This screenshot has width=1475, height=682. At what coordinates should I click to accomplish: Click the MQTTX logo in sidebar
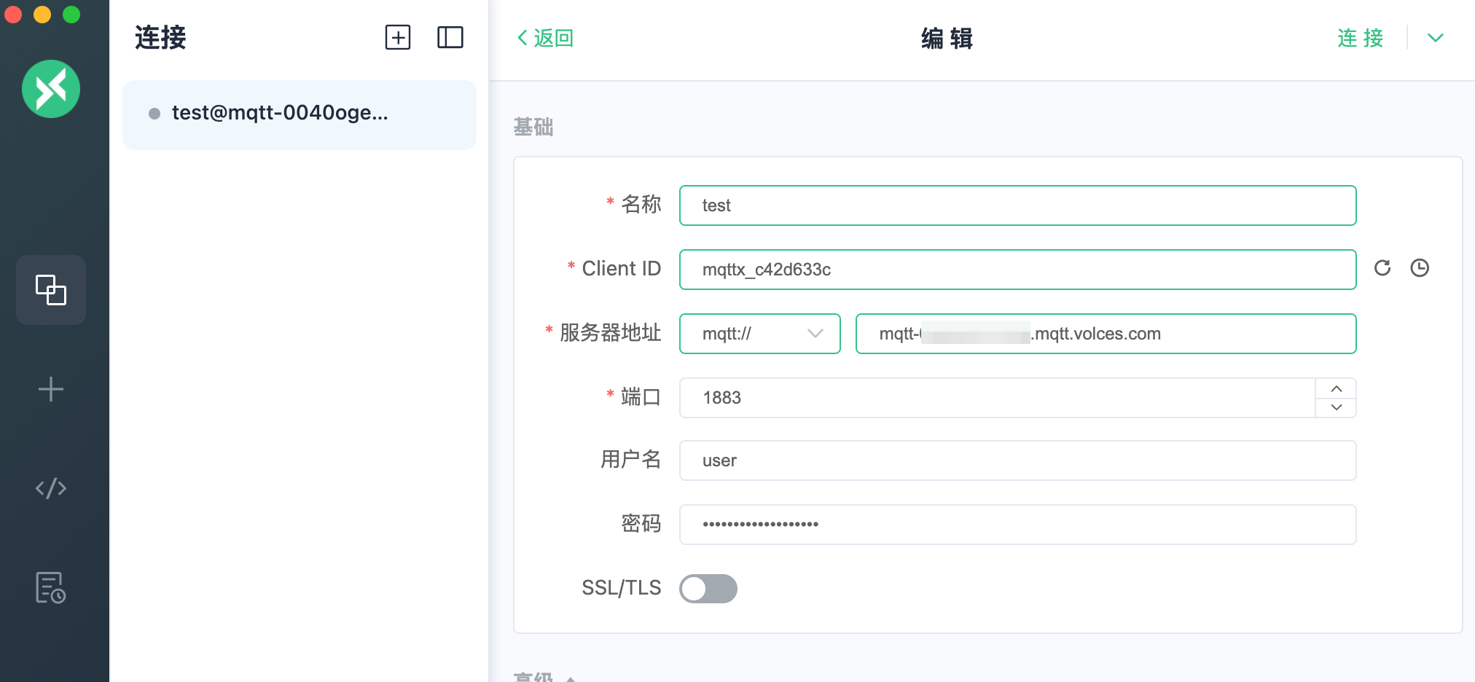51,89
